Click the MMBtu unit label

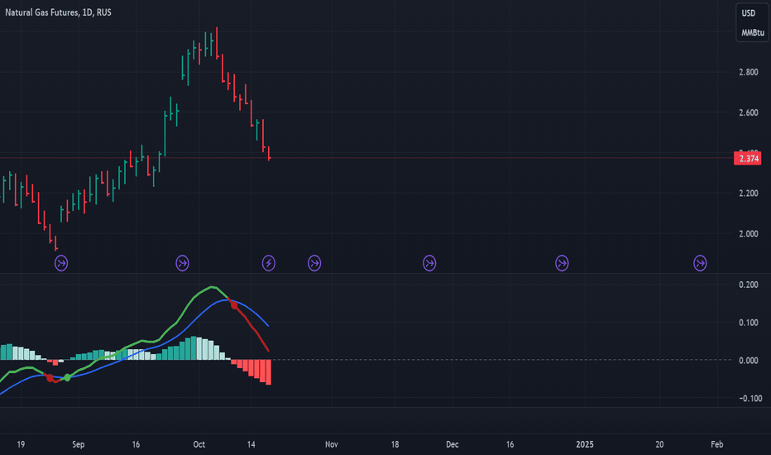tap(753, 32)
